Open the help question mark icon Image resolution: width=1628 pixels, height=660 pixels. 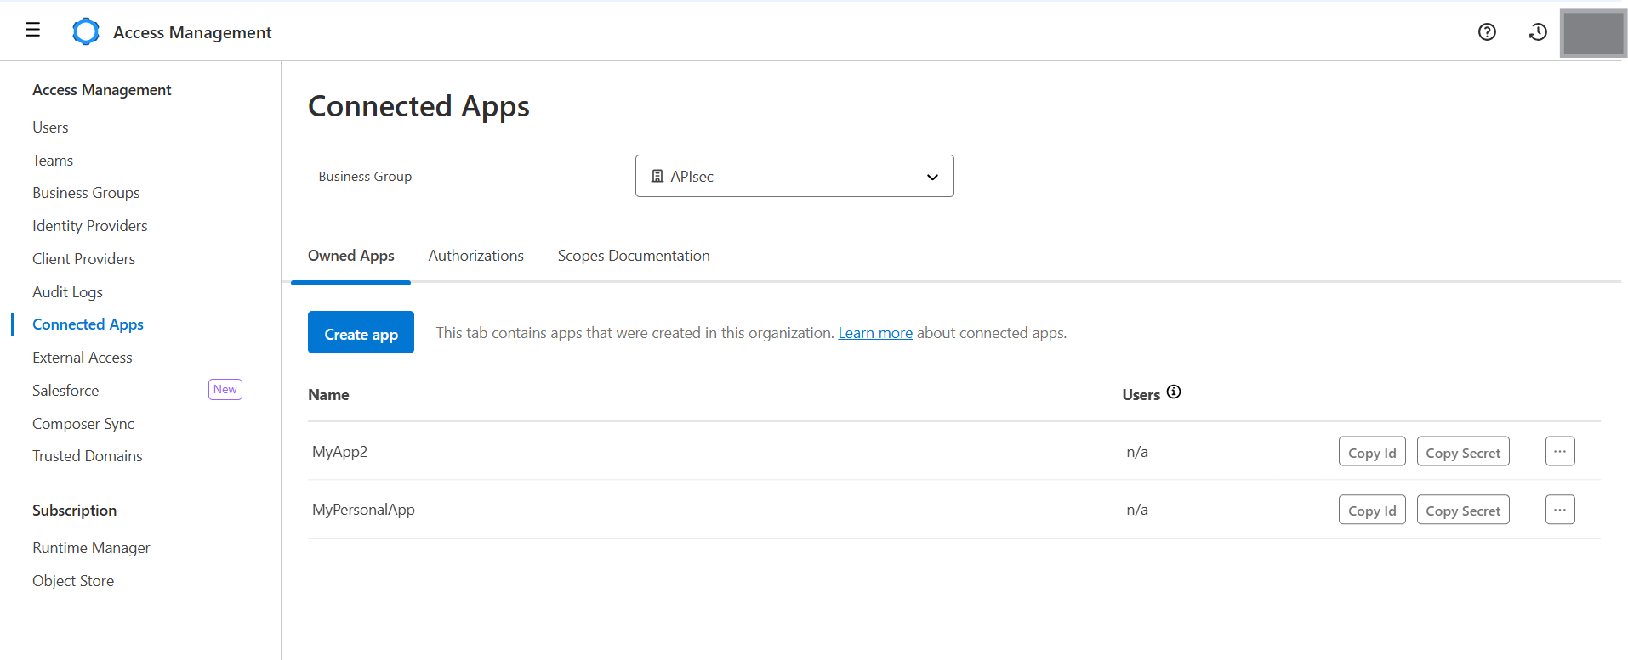[1487, 32]
